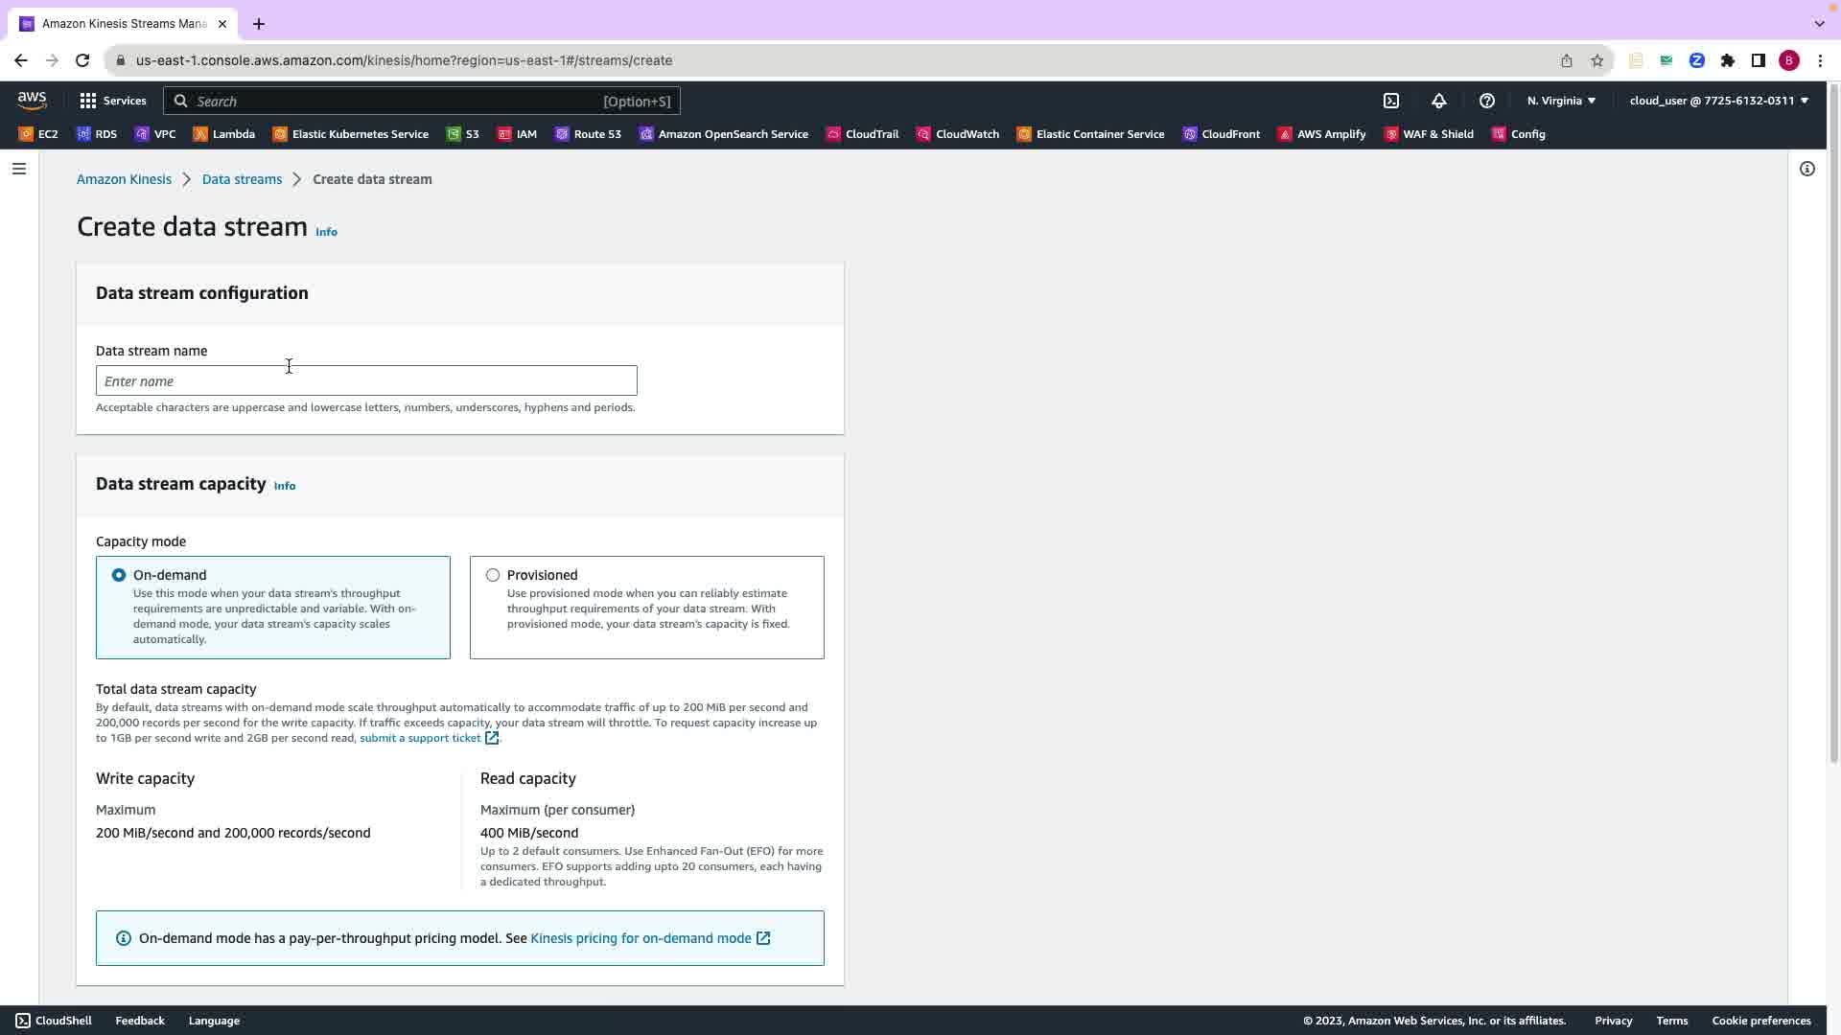Click the AWS logo home icon

(x=32, y=101)
